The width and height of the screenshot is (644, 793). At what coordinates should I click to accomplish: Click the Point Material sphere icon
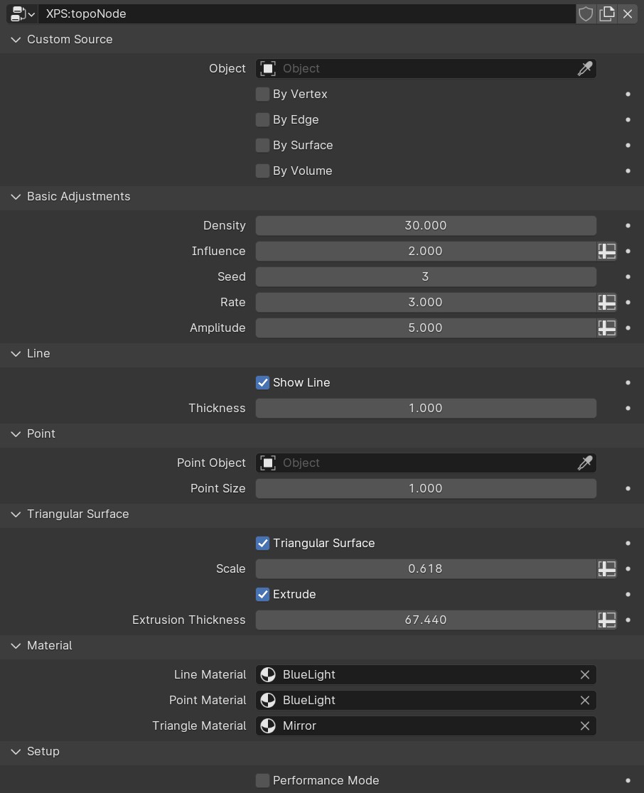267,700
